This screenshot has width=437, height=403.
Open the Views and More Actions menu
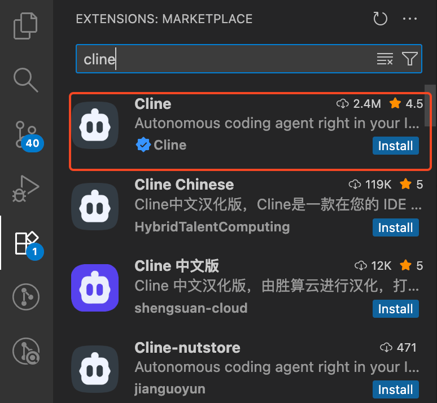410,19
